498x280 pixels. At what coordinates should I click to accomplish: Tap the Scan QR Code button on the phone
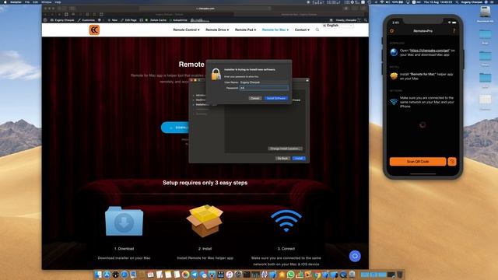[418, 162]
